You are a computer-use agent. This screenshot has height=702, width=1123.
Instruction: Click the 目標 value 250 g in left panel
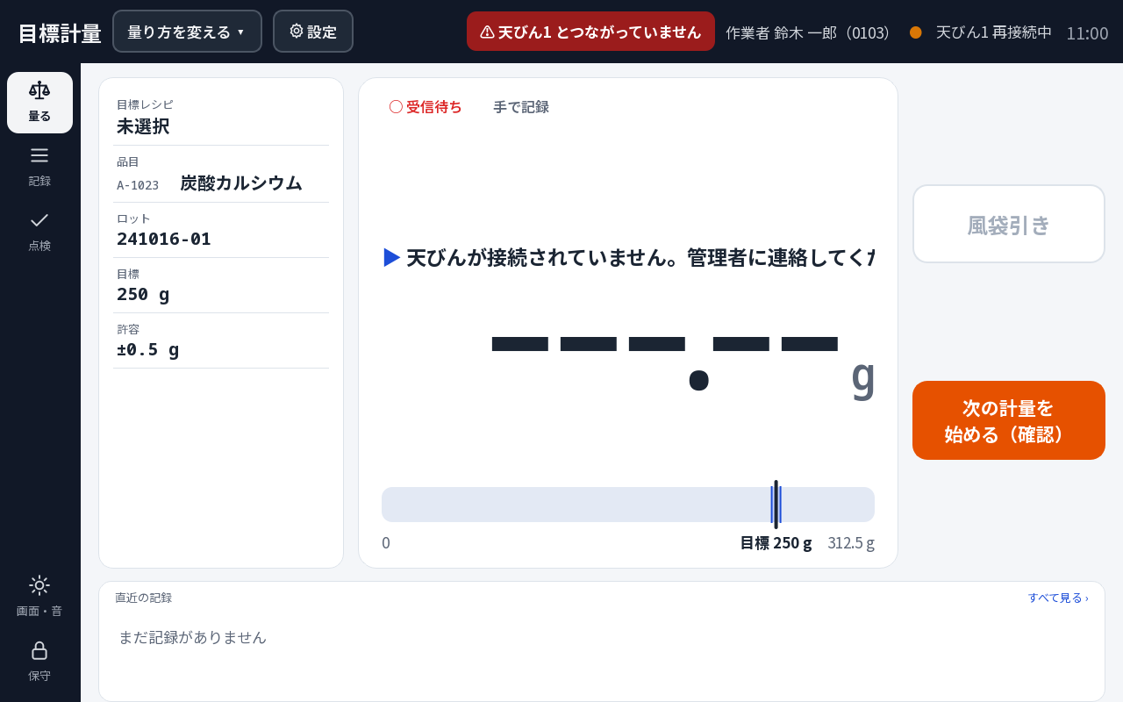coord(143,294)
